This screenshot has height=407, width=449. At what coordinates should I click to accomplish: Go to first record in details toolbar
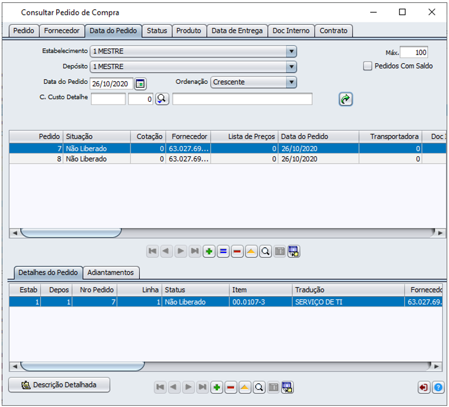[x=160, y=387]
